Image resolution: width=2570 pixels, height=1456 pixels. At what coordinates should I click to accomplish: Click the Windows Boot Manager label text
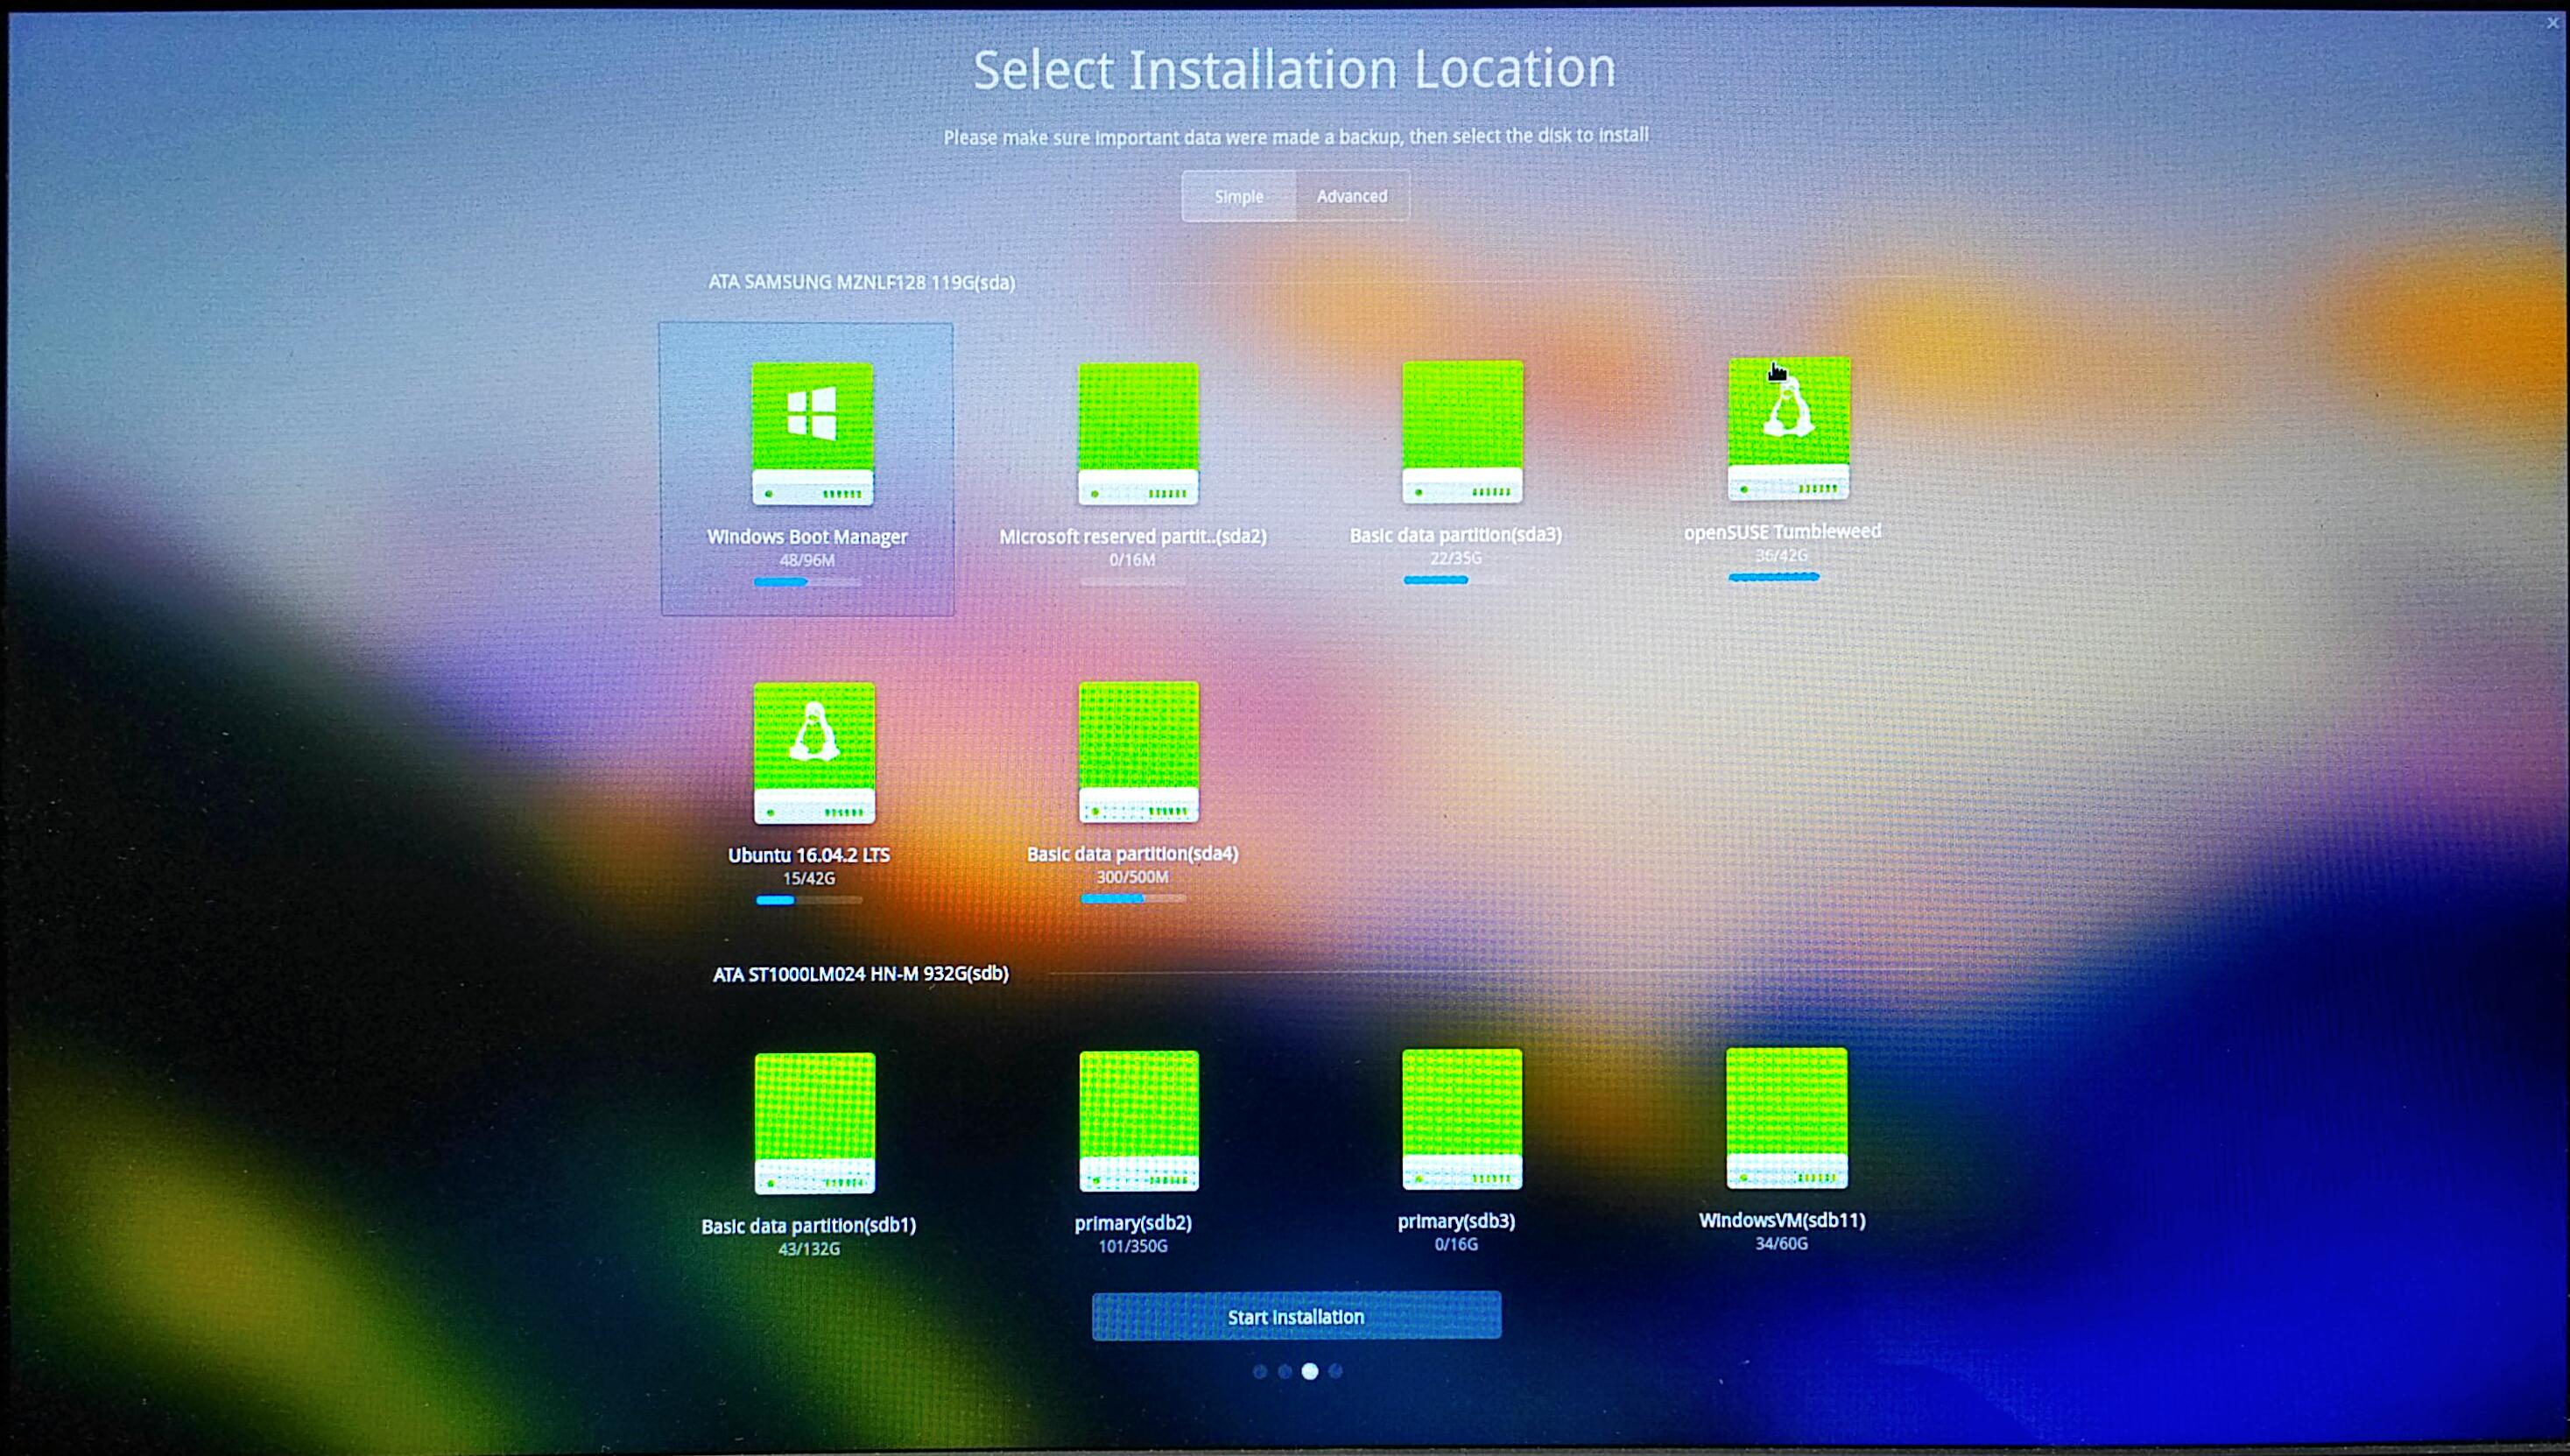[x=807, y=536]
